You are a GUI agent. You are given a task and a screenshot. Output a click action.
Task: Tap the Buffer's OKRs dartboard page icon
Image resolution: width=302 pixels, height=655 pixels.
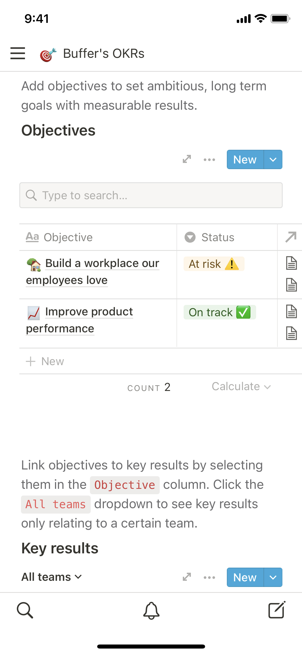(48, 54)
